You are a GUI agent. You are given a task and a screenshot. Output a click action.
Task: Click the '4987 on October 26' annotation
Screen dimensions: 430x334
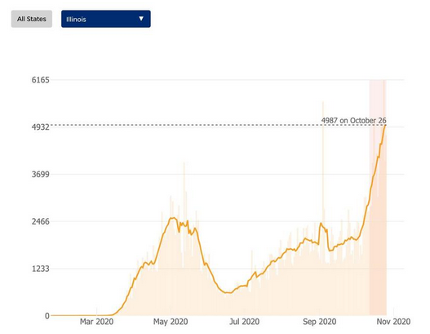[x=353, y=120]
